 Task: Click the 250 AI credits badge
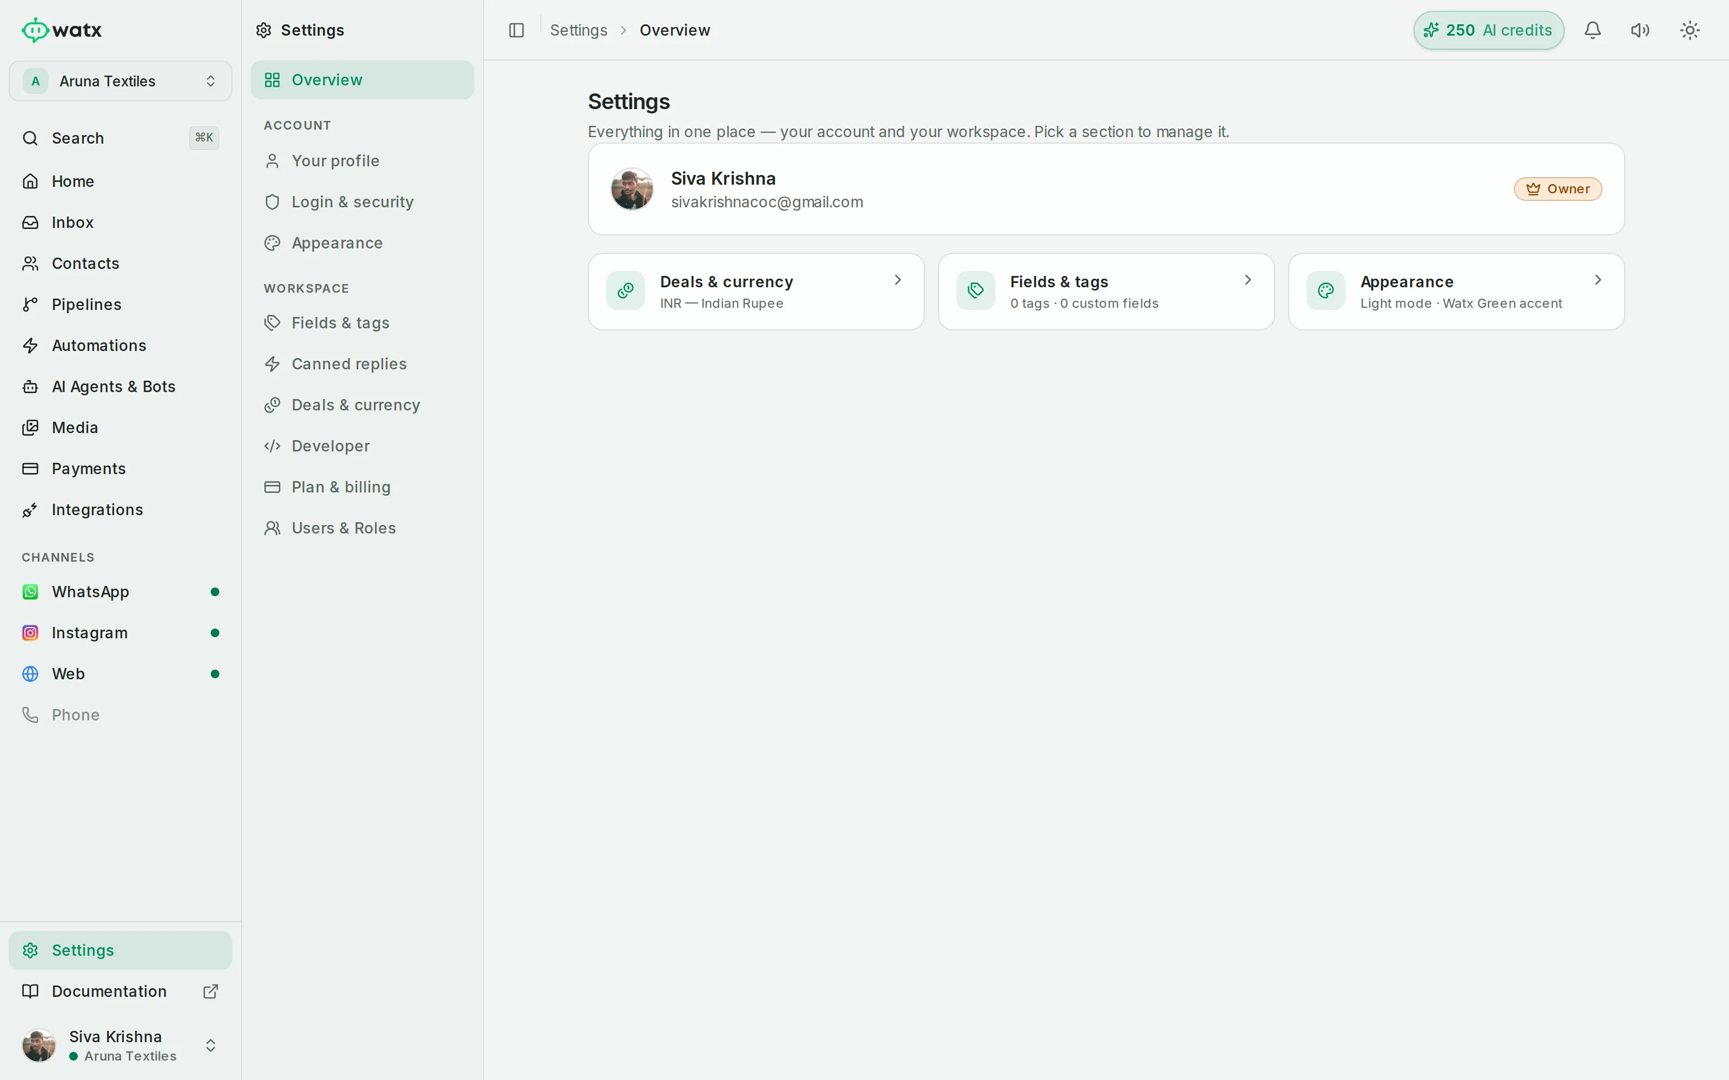pos(1488,30)
